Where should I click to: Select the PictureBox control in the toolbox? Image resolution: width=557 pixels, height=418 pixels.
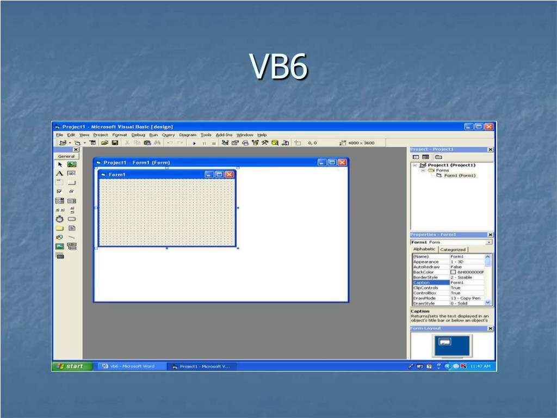pyautogui.click(x=72, y=164)
